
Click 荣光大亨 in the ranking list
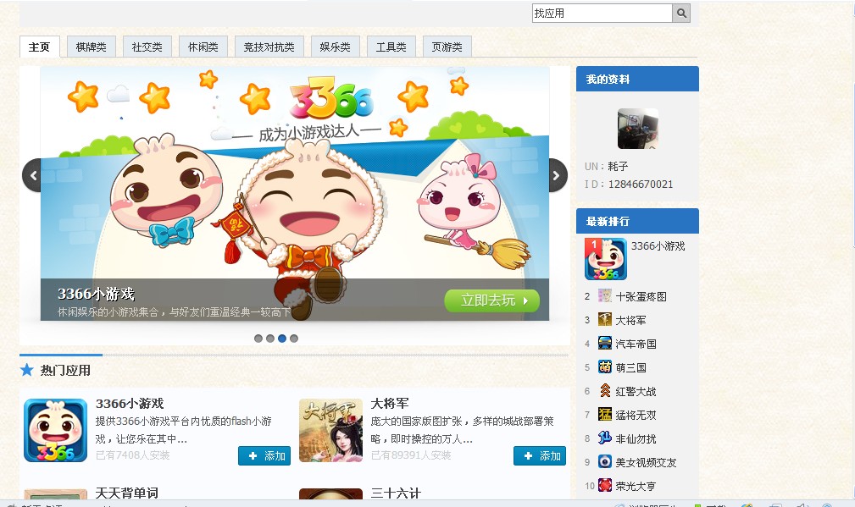click(x=636, y=486)
